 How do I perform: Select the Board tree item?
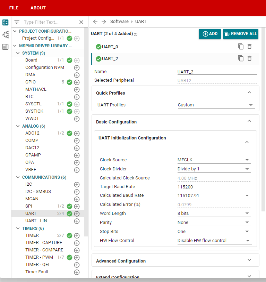pyautogui.click(x=32, y=60)
